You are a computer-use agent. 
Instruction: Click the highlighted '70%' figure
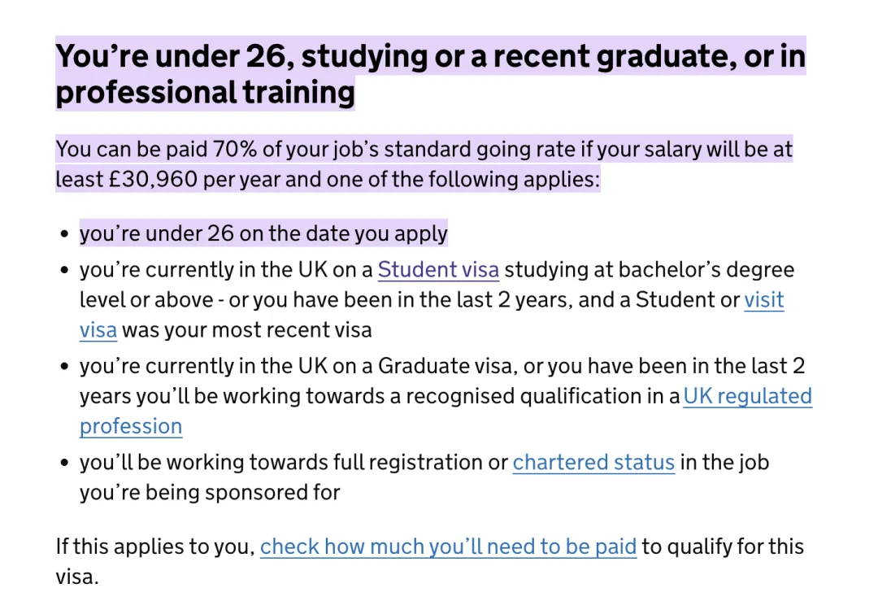[x=233, y=150]
